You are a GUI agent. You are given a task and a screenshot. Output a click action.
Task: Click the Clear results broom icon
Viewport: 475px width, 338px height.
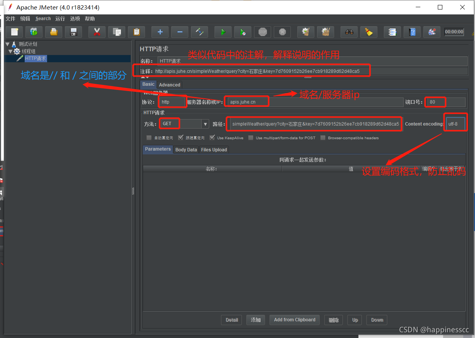pyautogui.click(x=306, y=32)
